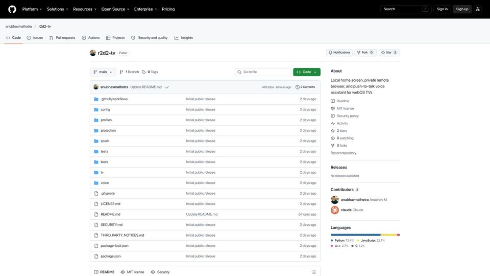Click the voice folder icon
Viewport: 490px width, 276px height.
coord(96,183)
